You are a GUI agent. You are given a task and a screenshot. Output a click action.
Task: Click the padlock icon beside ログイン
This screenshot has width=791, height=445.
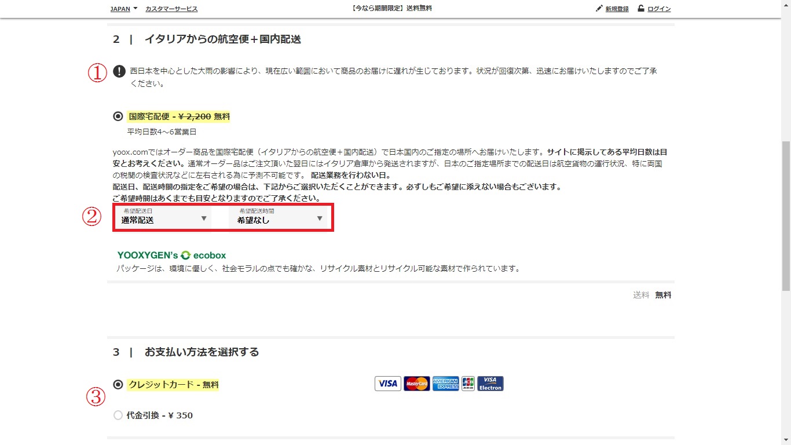[x=641, y=9]
